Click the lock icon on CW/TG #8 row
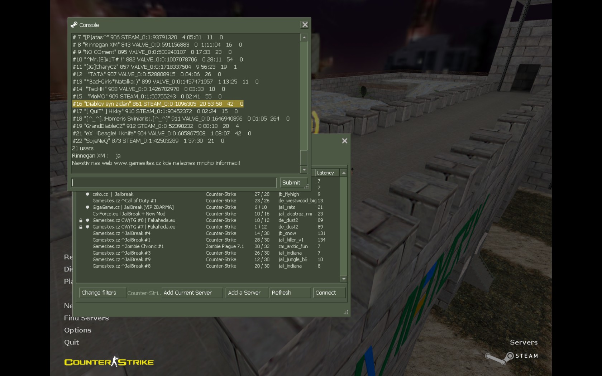 tap(81, 220)
